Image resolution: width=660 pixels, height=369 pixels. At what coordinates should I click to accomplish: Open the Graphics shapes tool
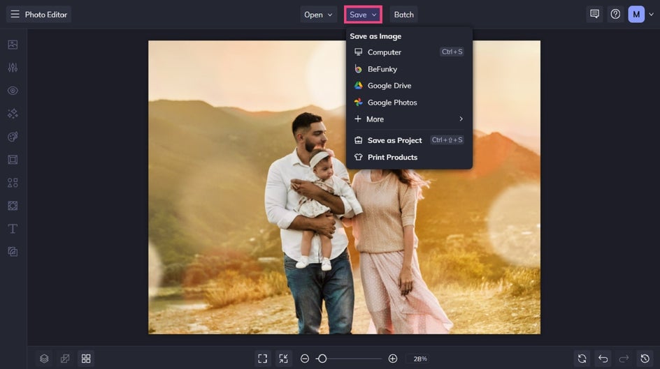point(13,183)
